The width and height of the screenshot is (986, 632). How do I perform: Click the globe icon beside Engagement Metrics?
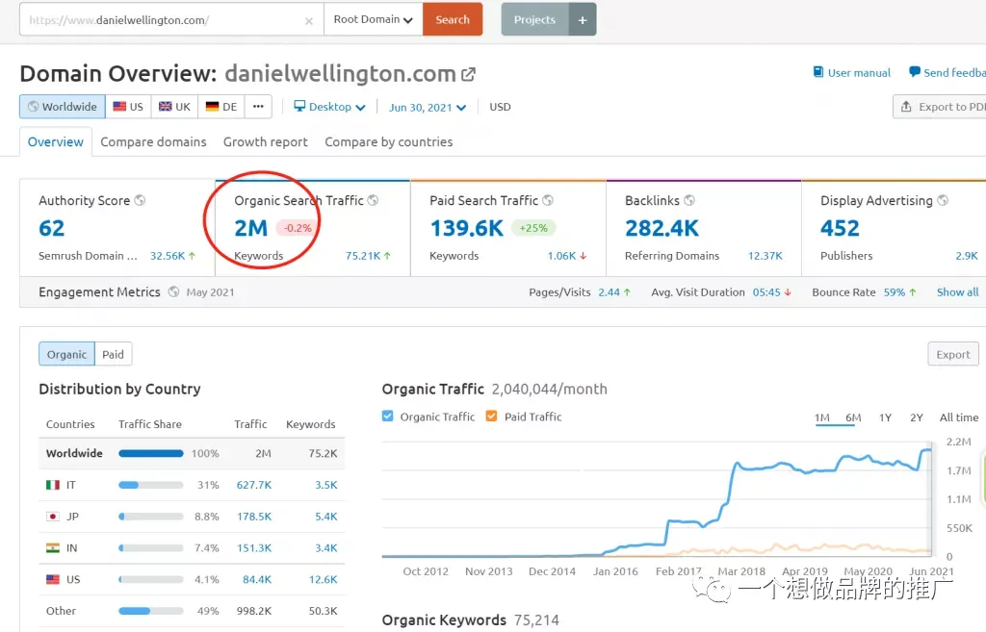pyautogui.click(x=173, y=291)
